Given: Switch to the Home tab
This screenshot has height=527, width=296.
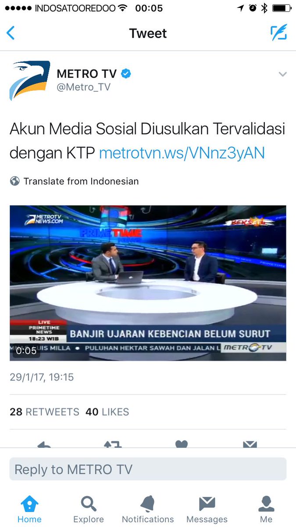Looking at the screenshot, I should (x=29, y=509).
